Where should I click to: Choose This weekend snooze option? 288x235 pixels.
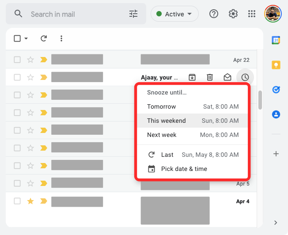pyautogui.click(x=193, y=121)
